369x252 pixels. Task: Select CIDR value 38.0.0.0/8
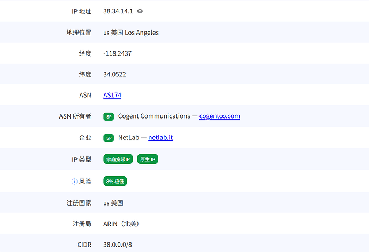(118, 245)
